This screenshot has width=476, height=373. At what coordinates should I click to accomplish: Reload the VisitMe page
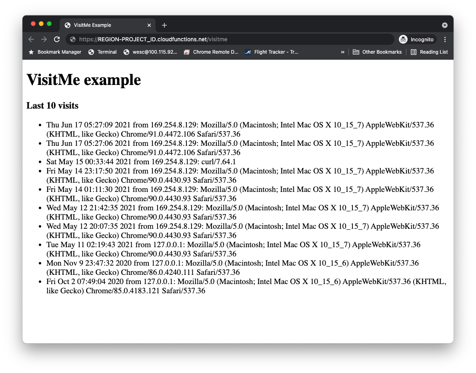tap(57, 39)
